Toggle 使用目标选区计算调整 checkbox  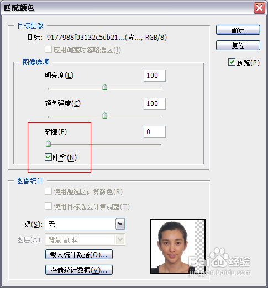pyautogui.click(x=48, y=206)
